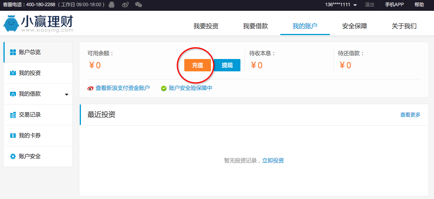This screenshot has width=434, height=199.
Task: Click the 待还借款 amount ￥0
Action: (345, 65)
